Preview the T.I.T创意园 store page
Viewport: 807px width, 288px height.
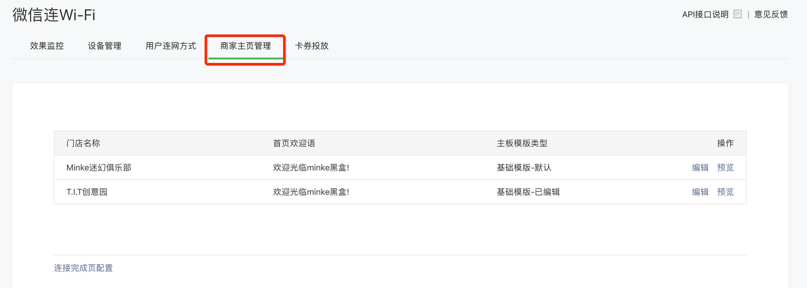pos(725,192)
